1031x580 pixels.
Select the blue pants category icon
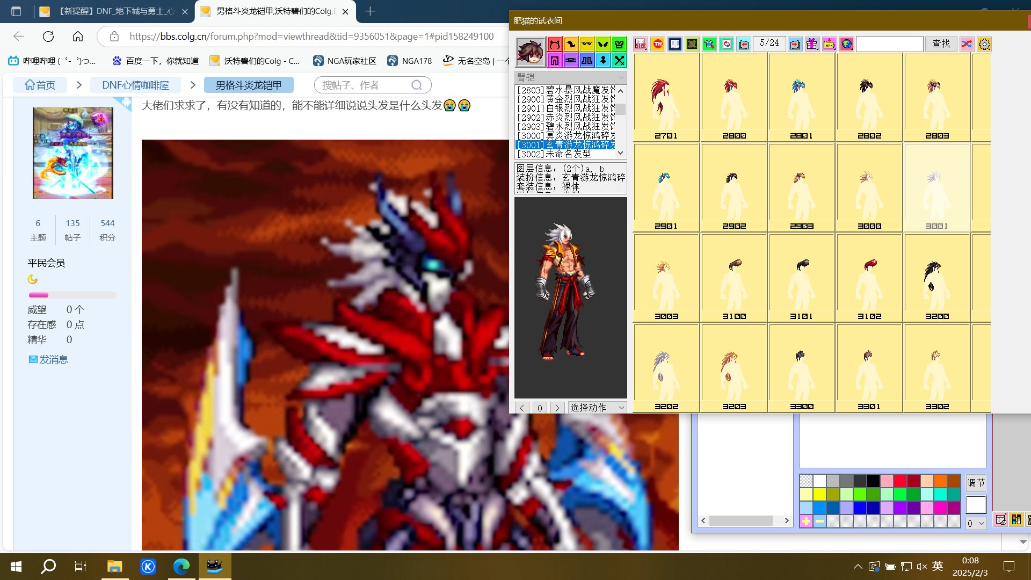coord(587,60)
